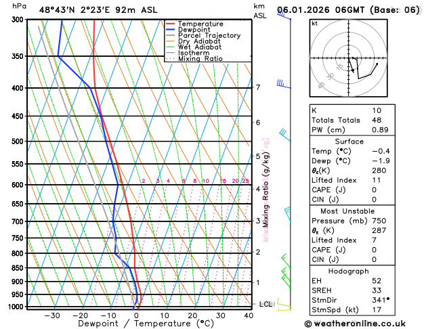426x329 pixels.
Task: Click the date 06.01.2026 06GMT header
Action: [x=348, y=10]
